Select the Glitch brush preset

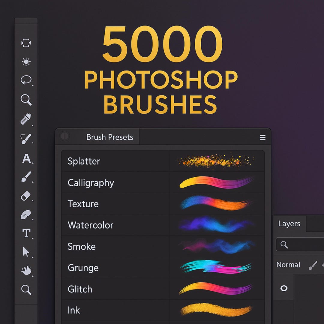[x=80, y=289]
